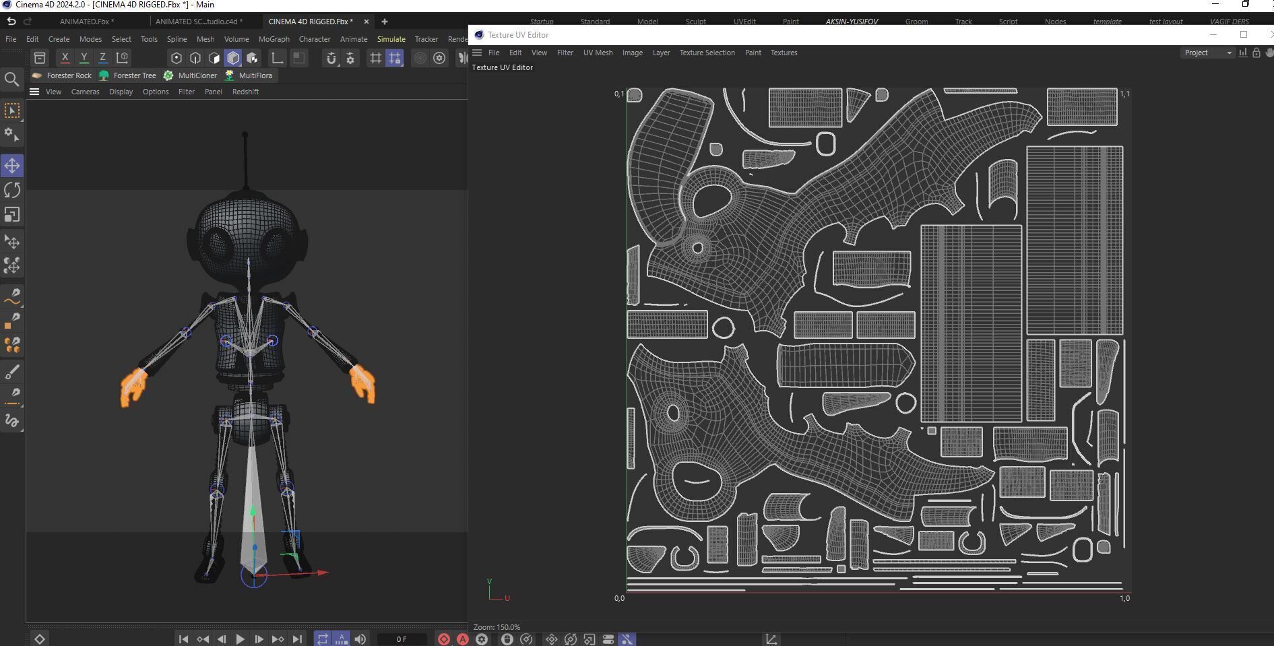Open the Simulate menu
1274x646 pixels.
[391, 39]
